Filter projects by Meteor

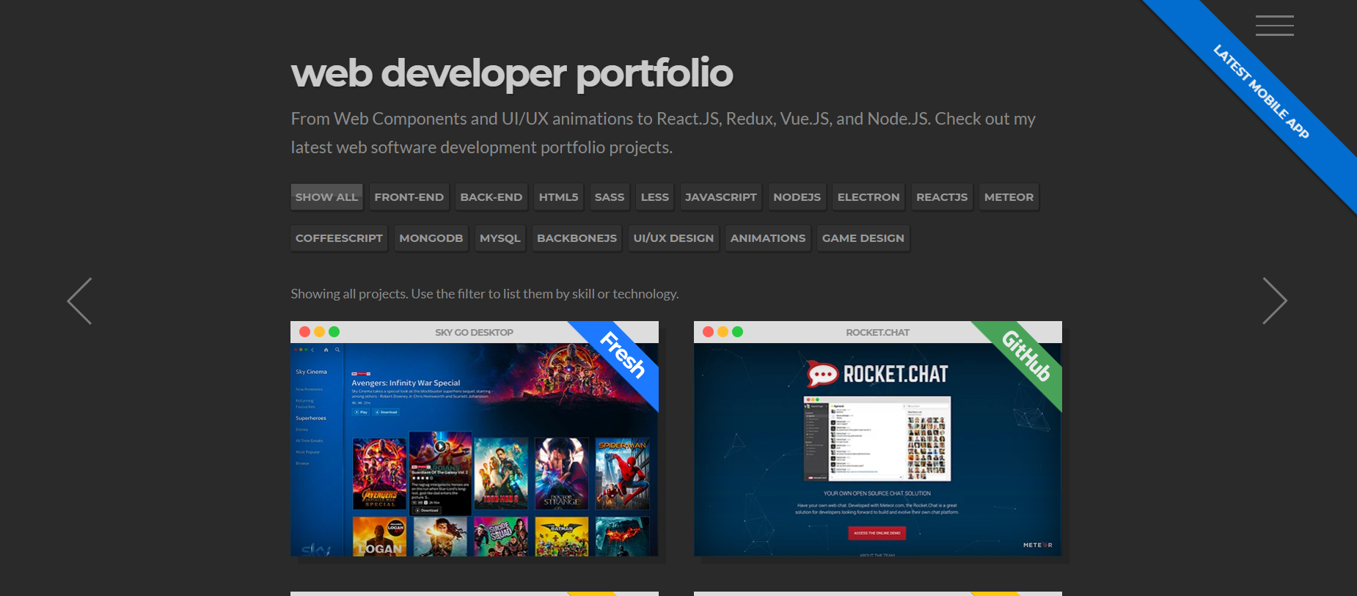pyautogui.click(x=1009, y=197)
